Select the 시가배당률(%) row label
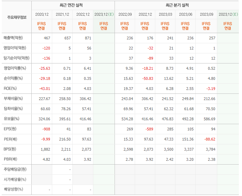 coord(15,180)
